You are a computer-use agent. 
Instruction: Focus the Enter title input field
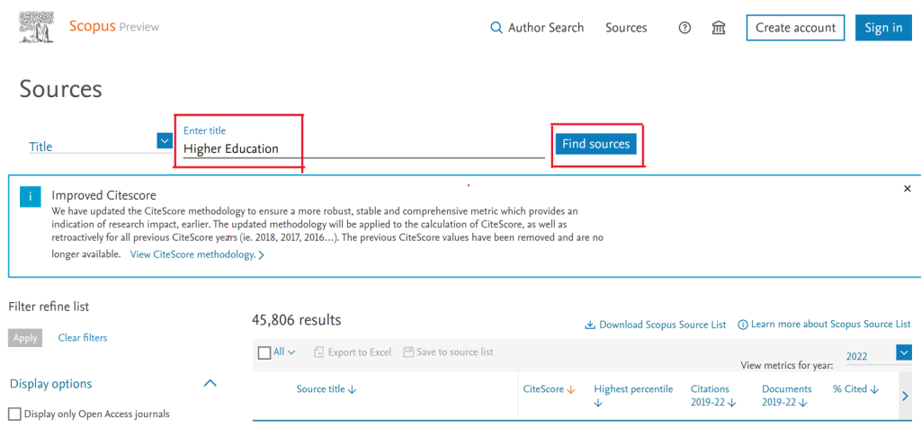(364, 148)
